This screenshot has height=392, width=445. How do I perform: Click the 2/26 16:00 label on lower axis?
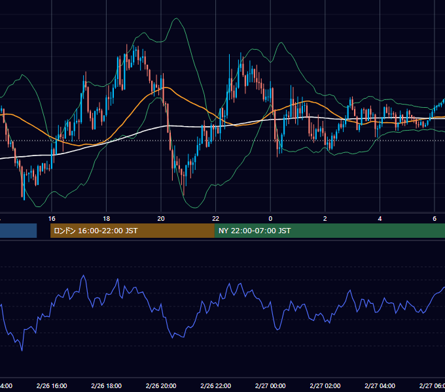click(52, 385)
